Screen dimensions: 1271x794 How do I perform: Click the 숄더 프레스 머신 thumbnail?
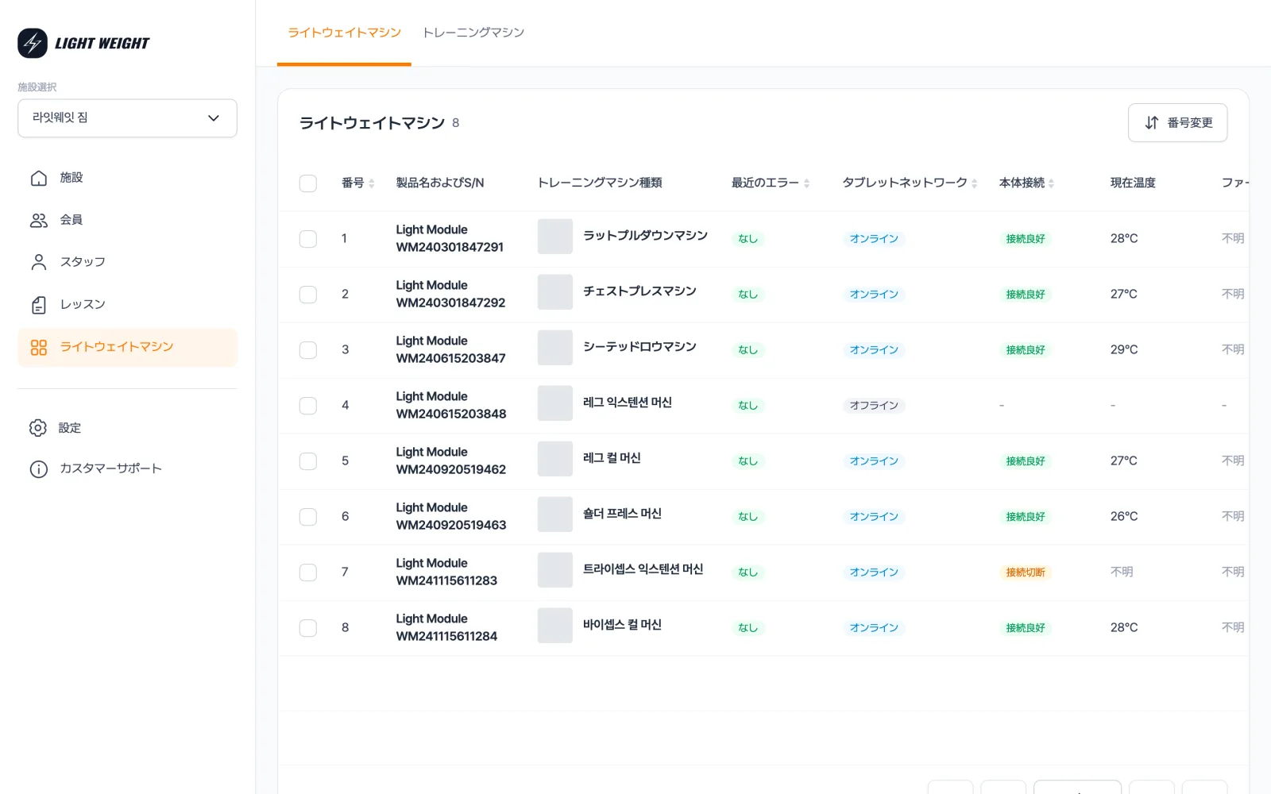pos(554,515)
